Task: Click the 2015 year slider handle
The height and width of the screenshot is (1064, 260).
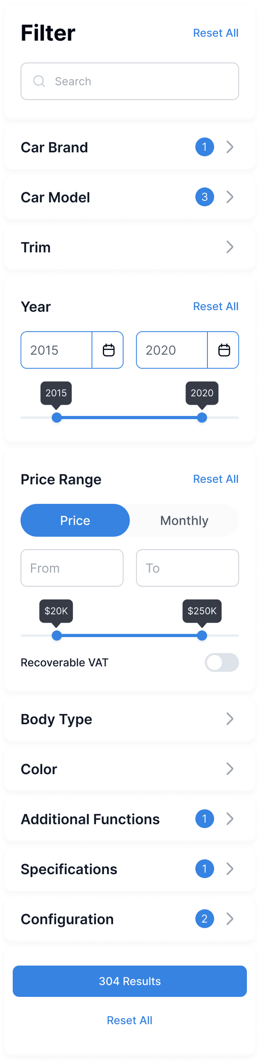Action: [57, 418]
